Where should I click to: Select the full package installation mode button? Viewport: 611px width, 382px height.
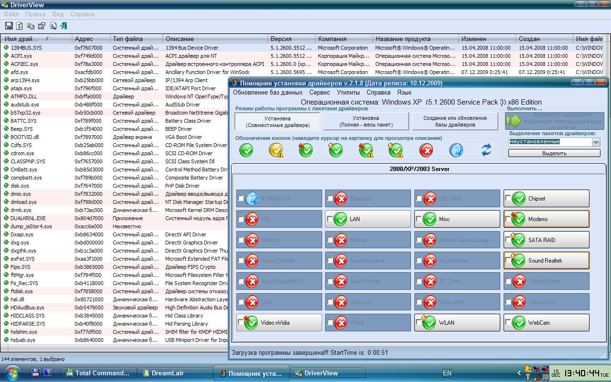pos(366,121)
